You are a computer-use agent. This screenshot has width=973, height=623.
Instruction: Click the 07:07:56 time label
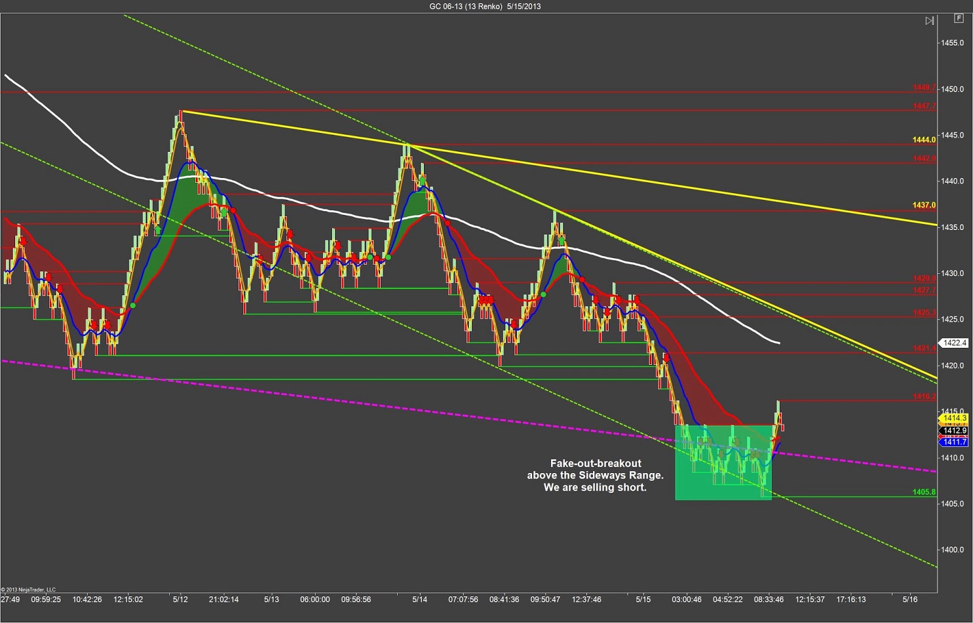click(463, 599)
